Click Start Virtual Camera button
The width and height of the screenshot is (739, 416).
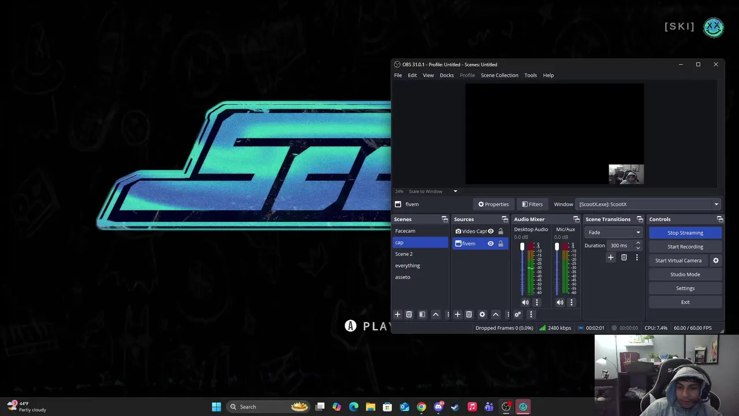pyautogui.click(x=678, y=261)
